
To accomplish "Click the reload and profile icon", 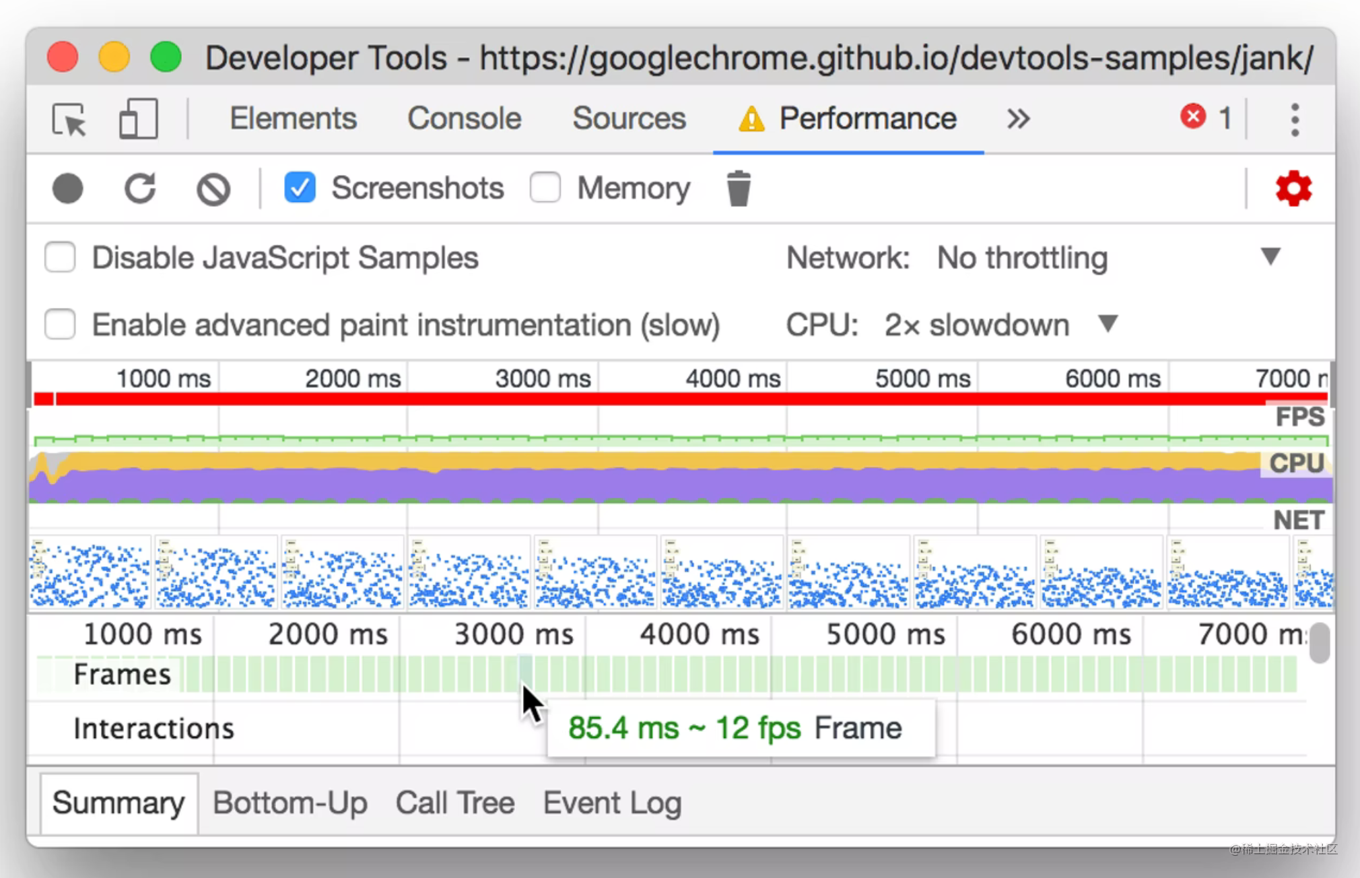I will pos(140,189).
